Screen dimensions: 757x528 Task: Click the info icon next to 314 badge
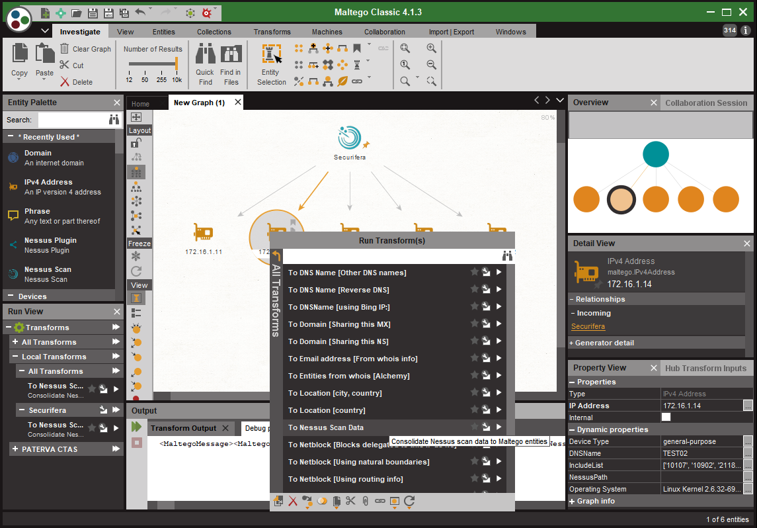(745, 30)
